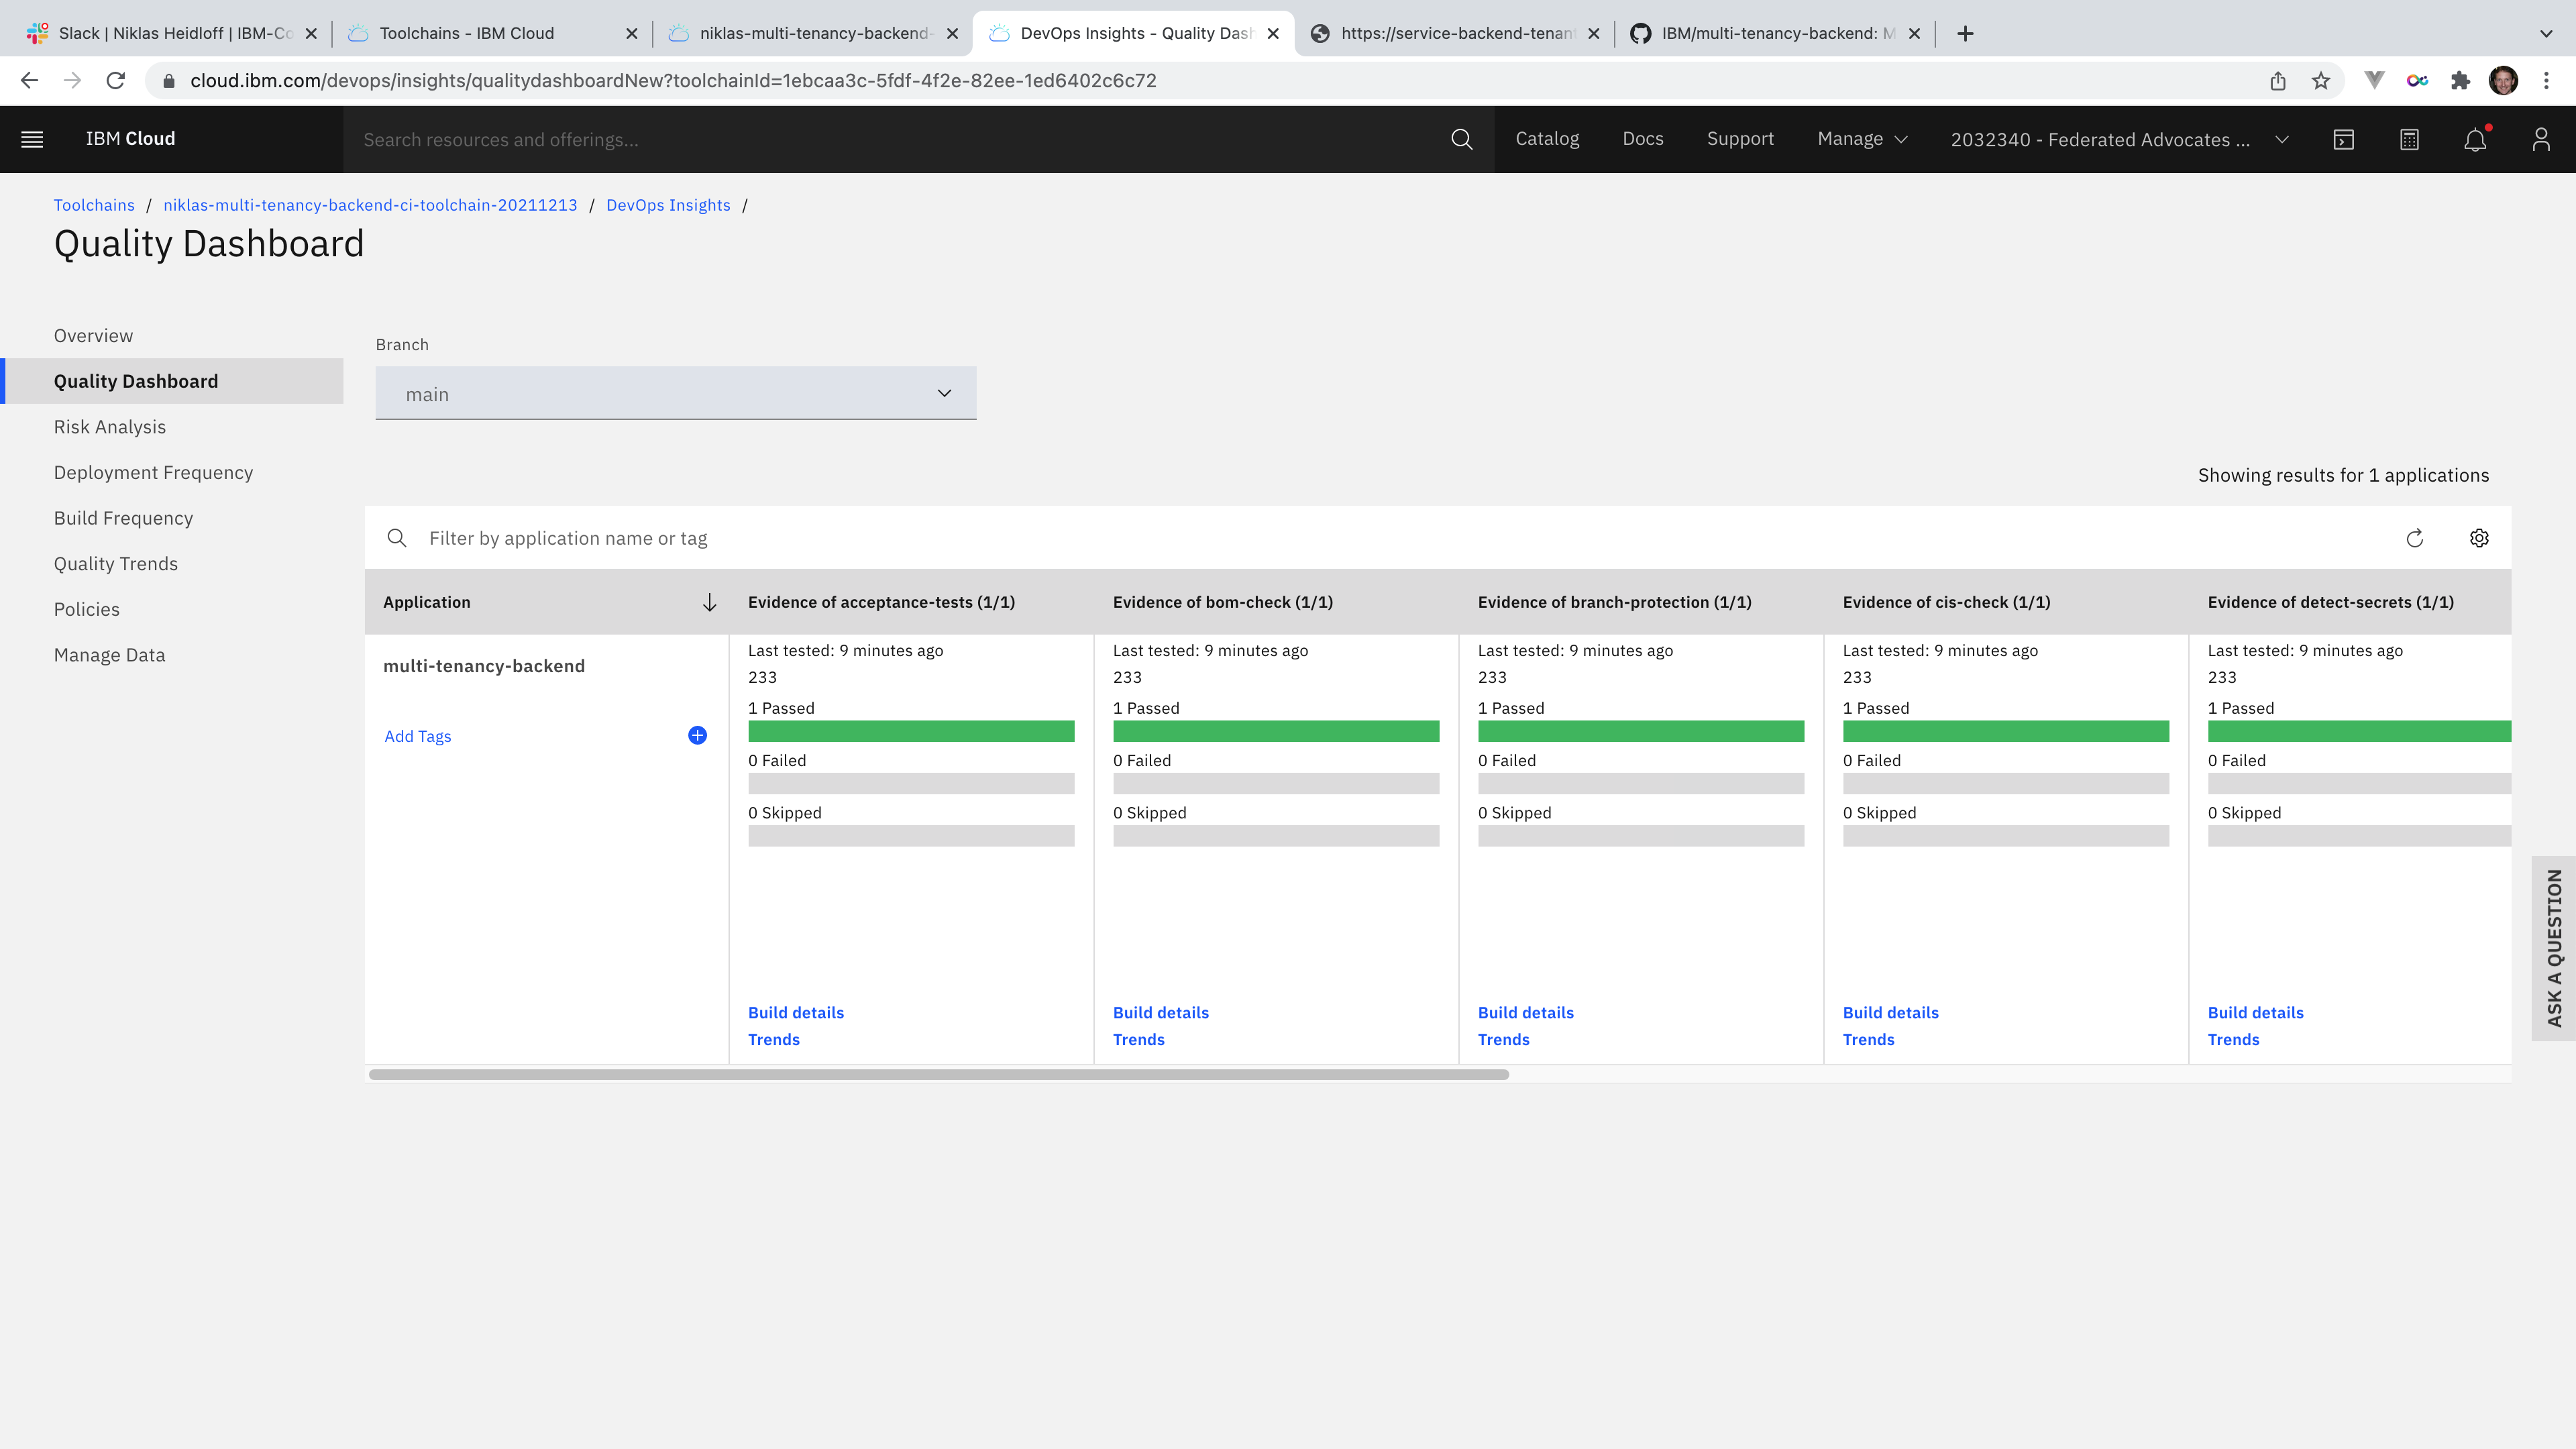Open the IBM Cloud hamburger navigation menu

coord(32,139)
